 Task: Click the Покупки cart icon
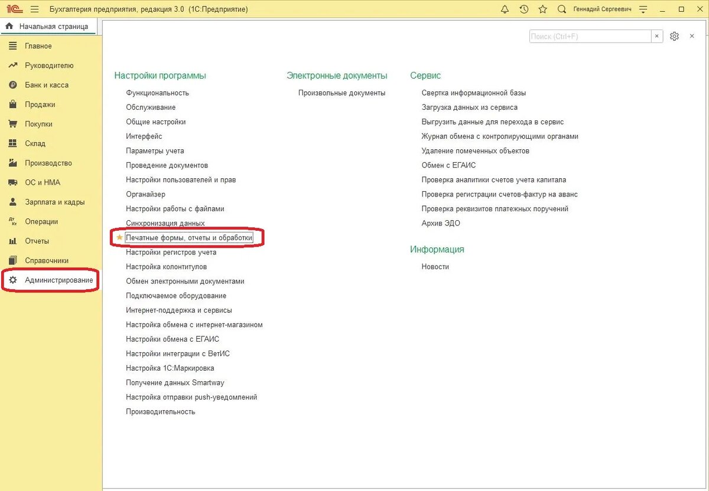coord(12,124)
